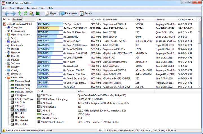Viewport: 203px width, 134px height.
Task: Expand the Motherboard tree node
Action: (5, 31)
